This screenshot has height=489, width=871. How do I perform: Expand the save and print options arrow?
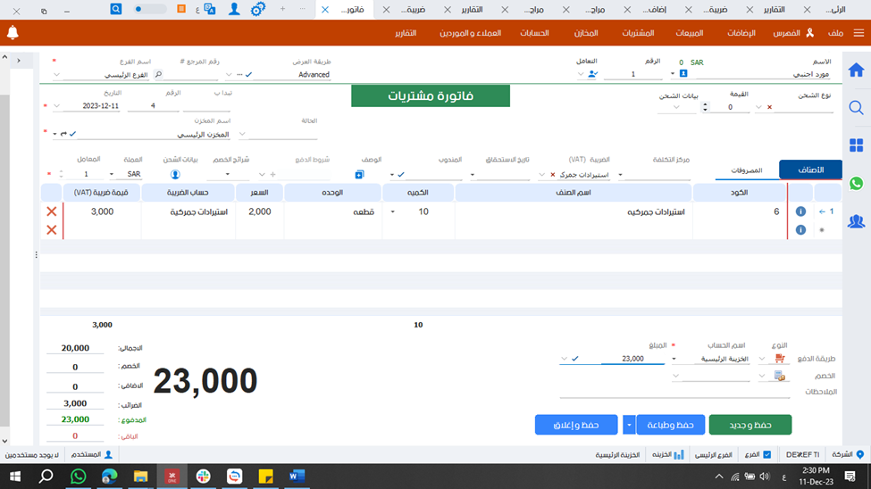[629, 425]
